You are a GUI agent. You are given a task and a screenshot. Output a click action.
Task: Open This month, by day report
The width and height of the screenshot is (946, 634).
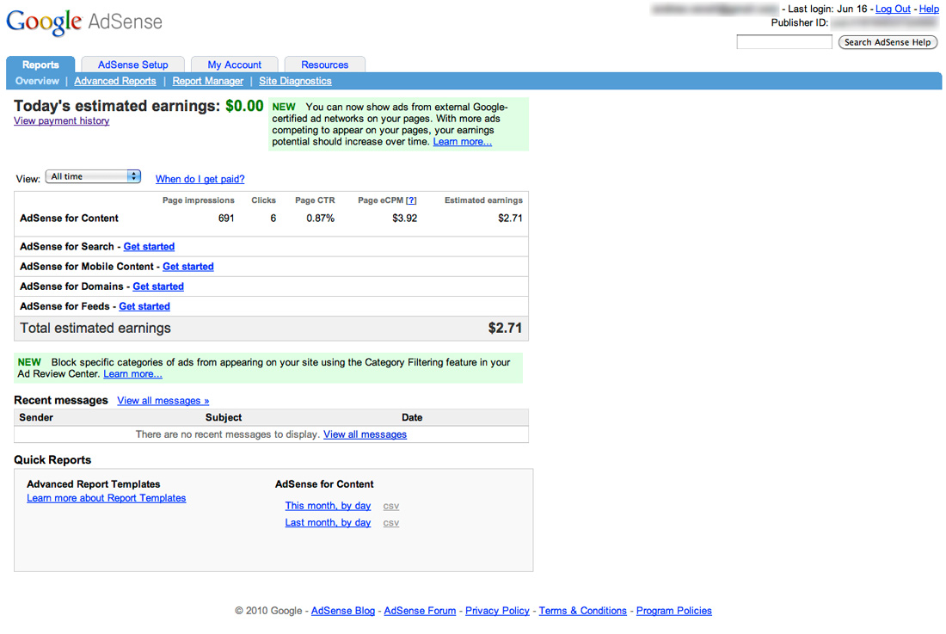point(328,506)
